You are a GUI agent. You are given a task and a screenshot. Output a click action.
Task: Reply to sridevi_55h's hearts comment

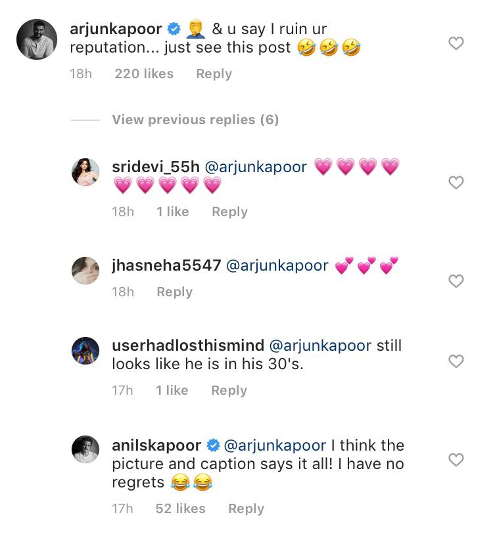[x=229, y=212]
